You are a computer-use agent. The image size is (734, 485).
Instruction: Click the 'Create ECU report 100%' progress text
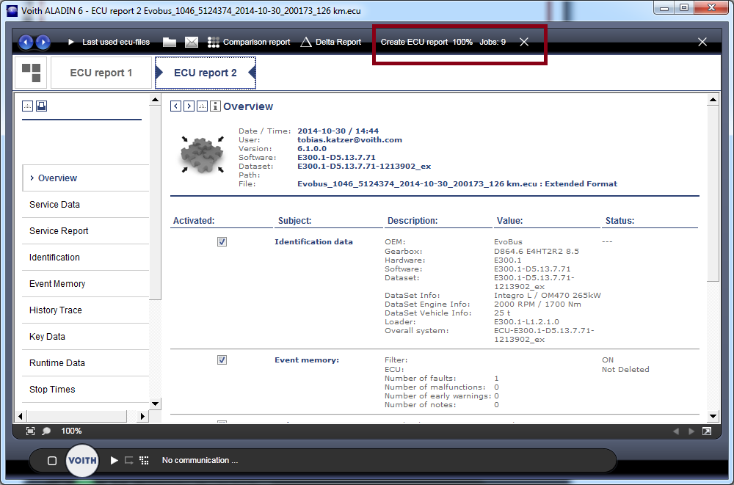click(x=426, y=42)
